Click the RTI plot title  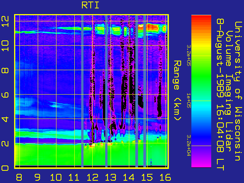coord(90,5)
